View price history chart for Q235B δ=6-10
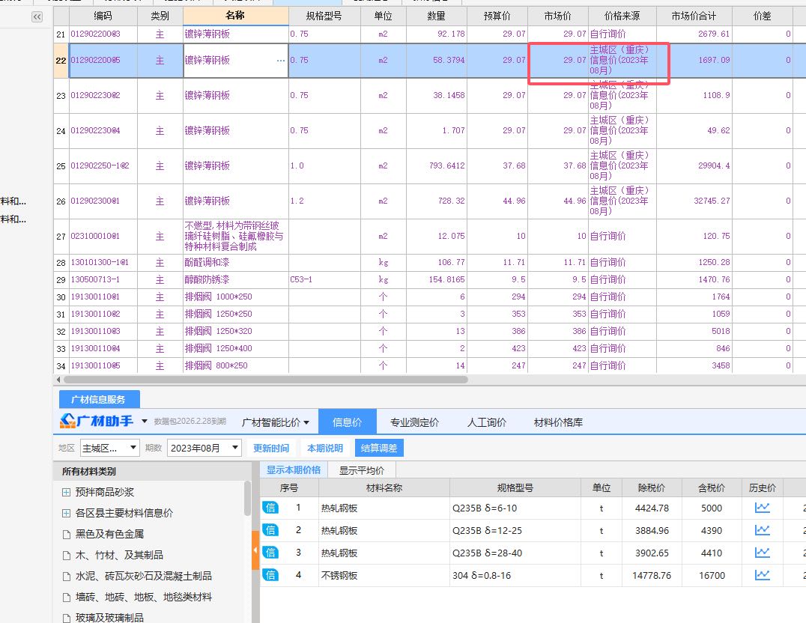Screen dimensions: 806x623 point(762,508)
